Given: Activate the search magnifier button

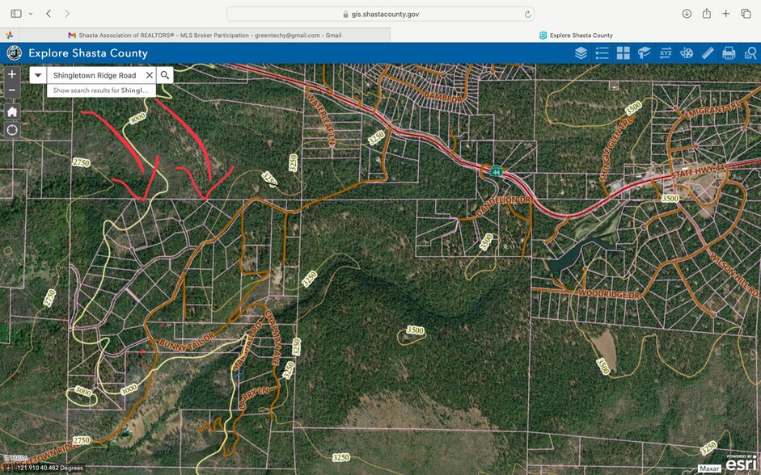Looking at the screenshot, I should click(165, 74).
